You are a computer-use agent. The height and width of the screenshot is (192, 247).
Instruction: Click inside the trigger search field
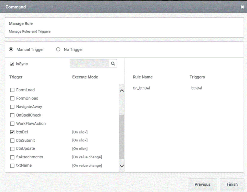[x=89, y=63]
